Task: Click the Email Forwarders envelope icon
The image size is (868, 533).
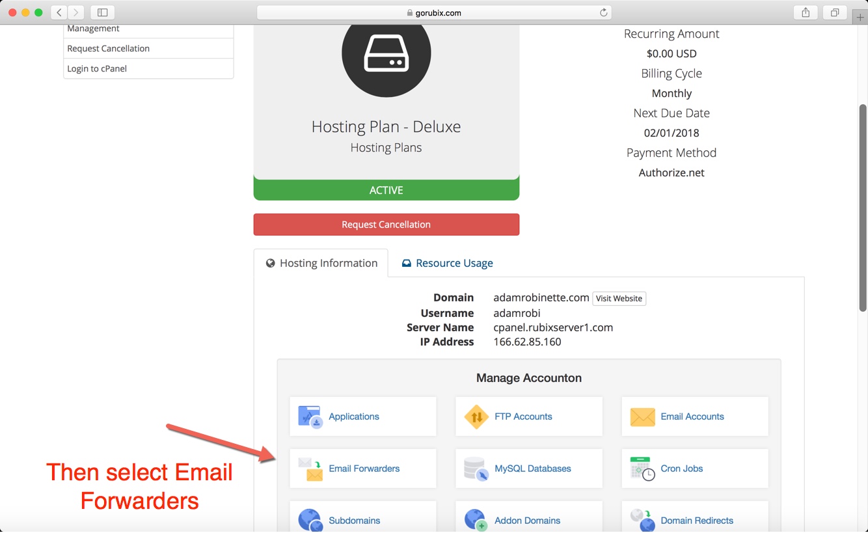Action: (310, 469)
